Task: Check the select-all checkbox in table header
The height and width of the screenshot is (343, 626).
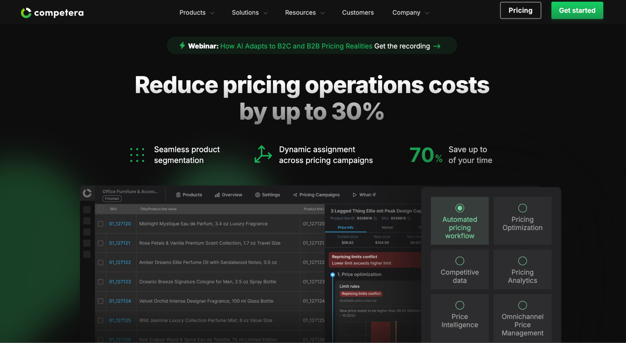Action: click(100, 209)
